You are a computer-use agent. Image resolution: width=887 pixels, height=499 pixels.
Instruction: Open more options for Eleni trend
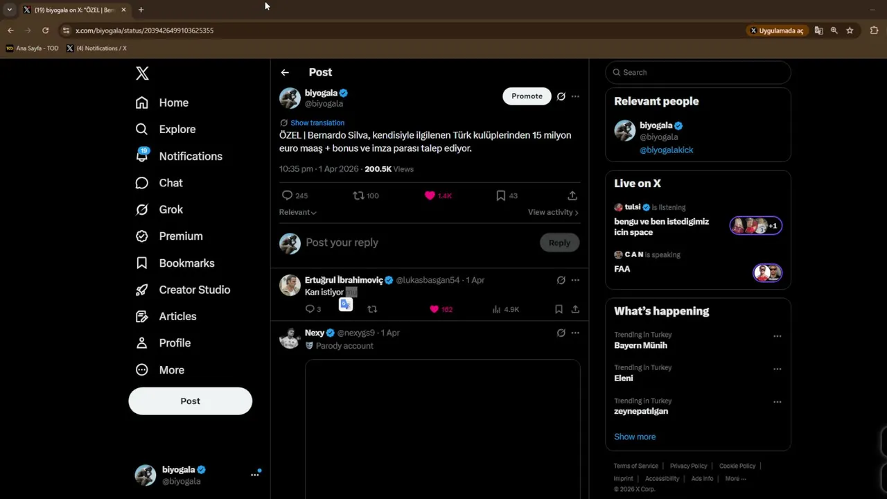pyautogui.click(x=777, y=369)
